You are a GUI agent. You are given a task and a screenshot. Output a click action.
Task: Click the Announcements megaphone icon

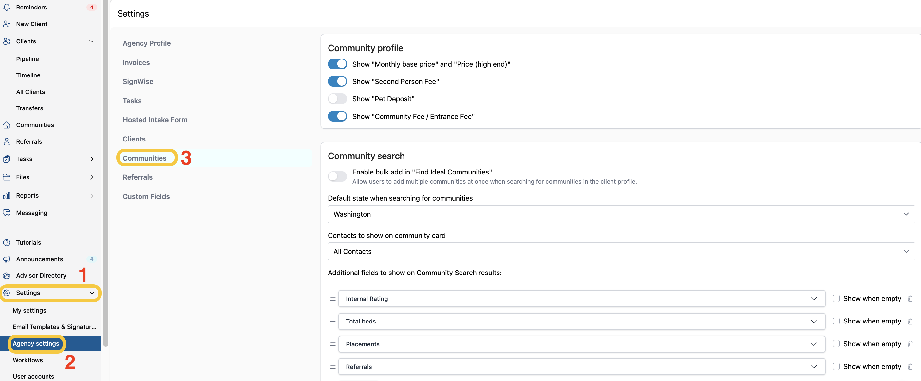pos(7,259)
